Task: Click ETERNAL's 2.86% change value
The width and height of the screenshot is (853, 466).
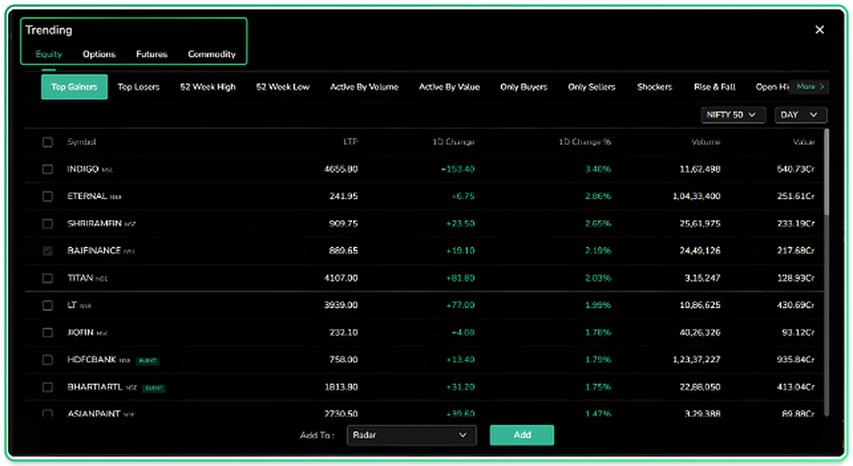Action: point(598,196)
